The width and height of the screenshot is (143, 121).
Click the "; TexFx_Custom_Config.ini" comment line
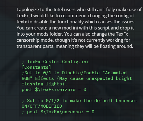(55, 62)
